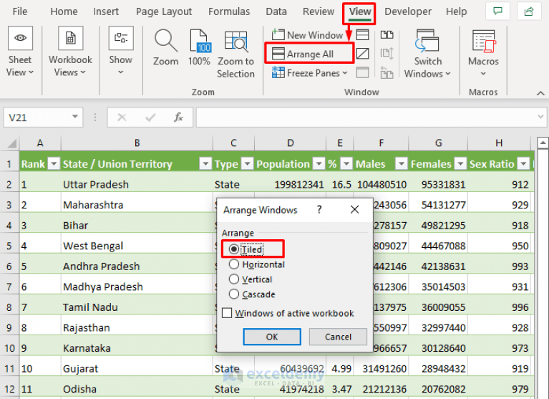549x399 pixels.
Task: Open the Freeze Panes dropdown
Action: (309, 73)
